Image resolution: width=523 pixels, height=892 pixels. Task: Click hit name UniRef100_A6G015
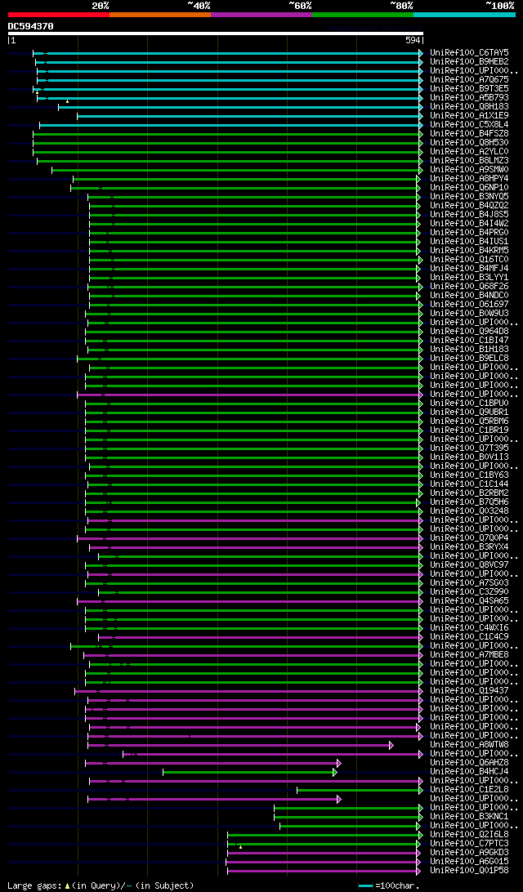tap(470, 862)
